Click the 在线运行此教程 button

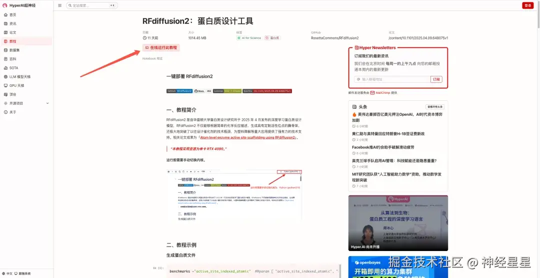click(x=161, y=48)
